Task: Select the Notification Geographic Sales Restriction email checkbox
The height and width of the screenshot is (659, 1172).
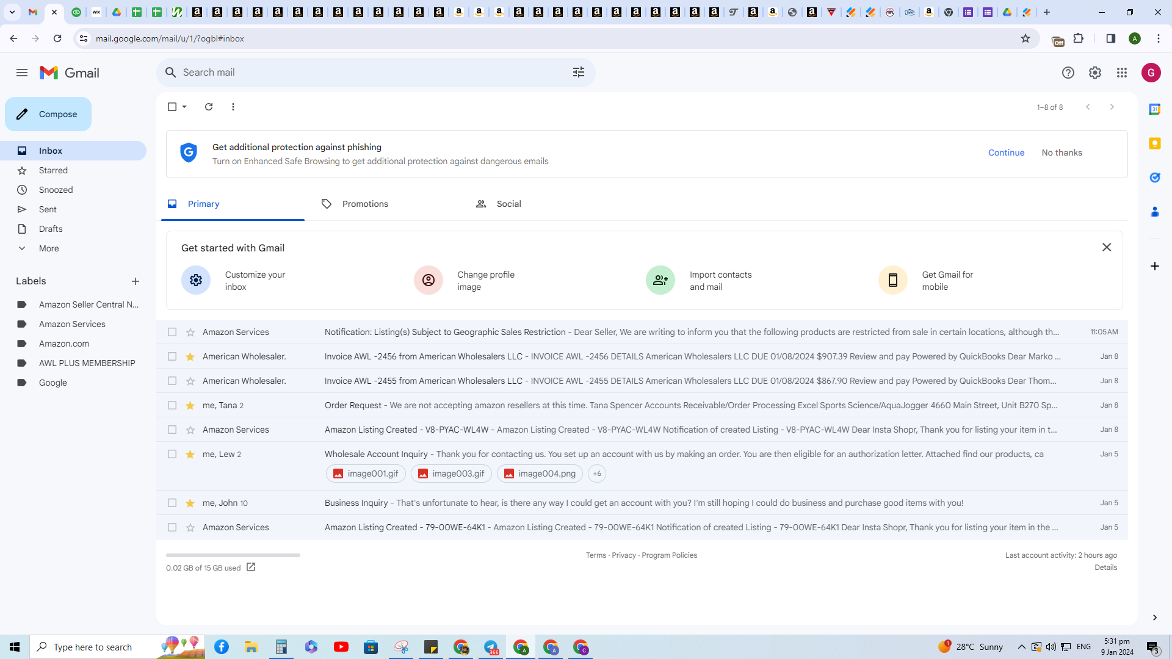Action: [x=172, y=333]
